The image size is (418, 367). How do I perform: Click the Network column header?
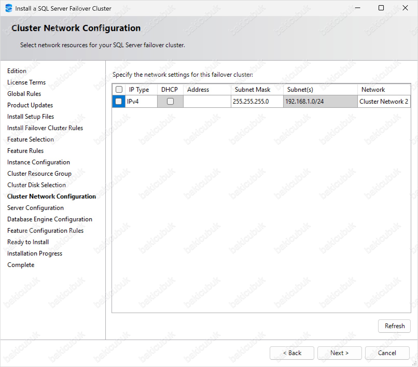(x=373, y=89)
